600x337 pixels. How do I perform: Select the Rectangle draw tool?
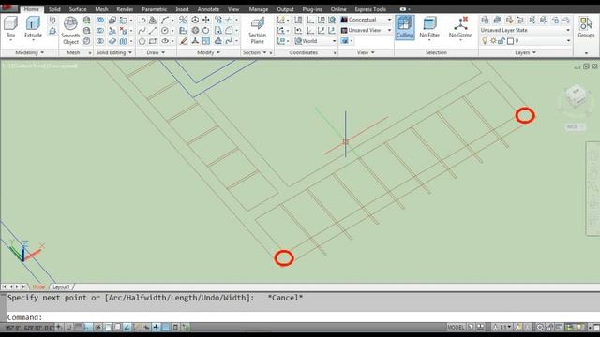click(x=153, y=41)
